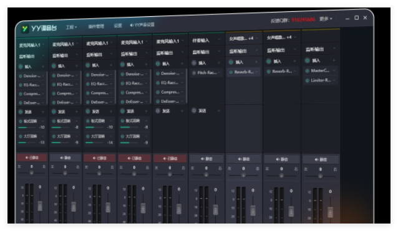This screenshot has width=398, height=231.
Task: Add insert plugin on eighth channel
Action: (294, 61)
